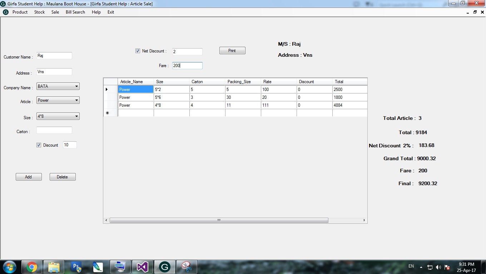Viewport: 486px width, 274px height.
Task: Uncheck the Net Discount checkbox
Action: tap(138, 51)
